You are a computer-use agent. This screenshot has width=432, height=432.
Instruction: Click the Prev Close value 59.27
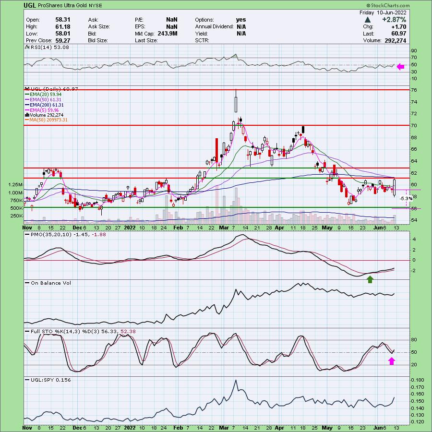point(63,40)
